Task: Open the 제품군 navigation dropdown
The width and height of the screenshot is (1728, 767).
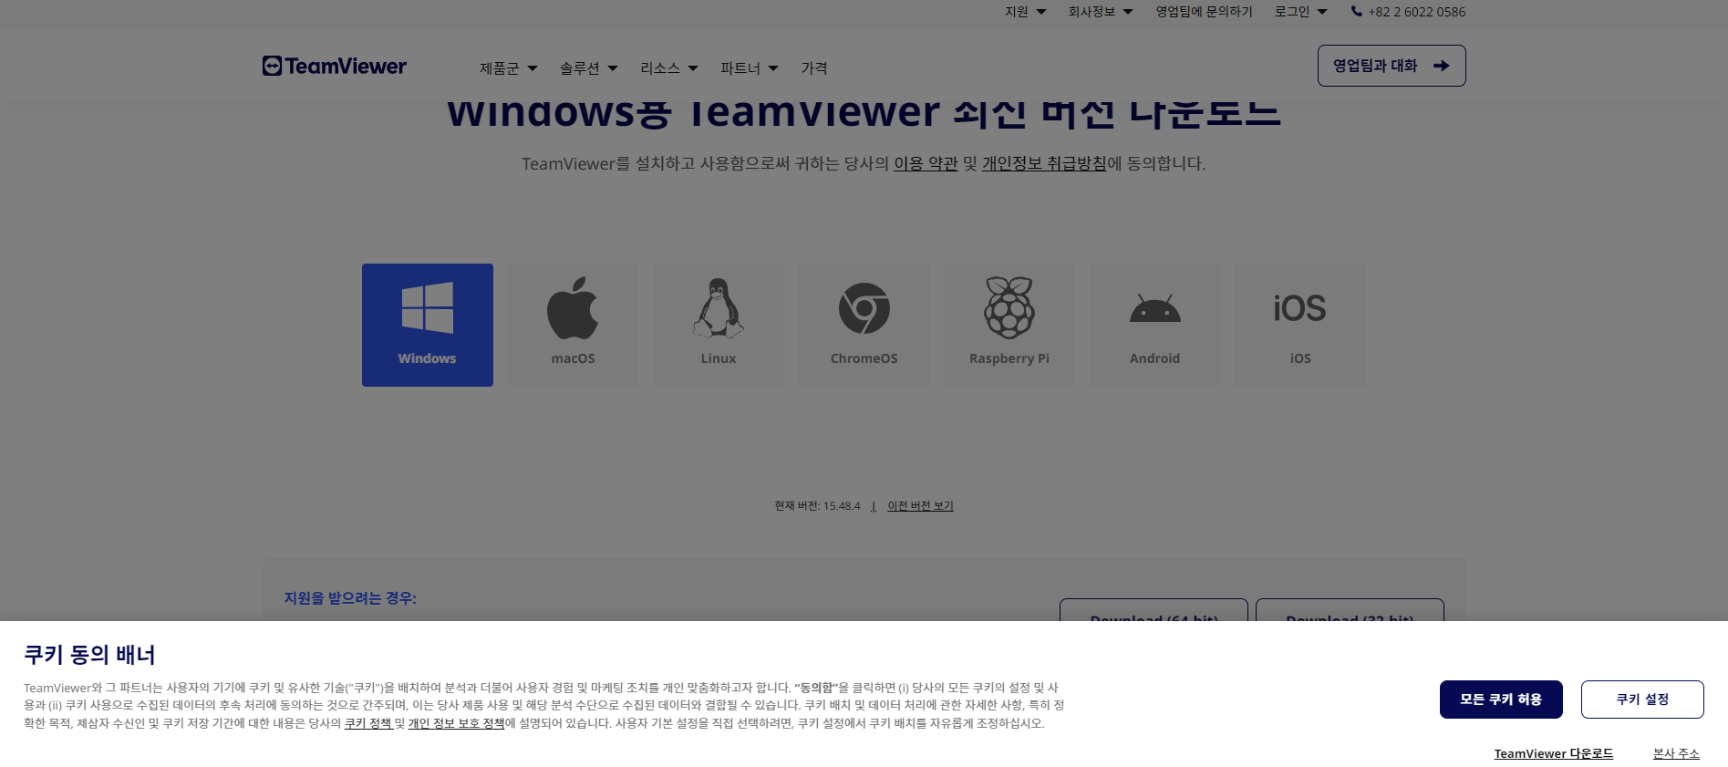Action: click(508, 68)
